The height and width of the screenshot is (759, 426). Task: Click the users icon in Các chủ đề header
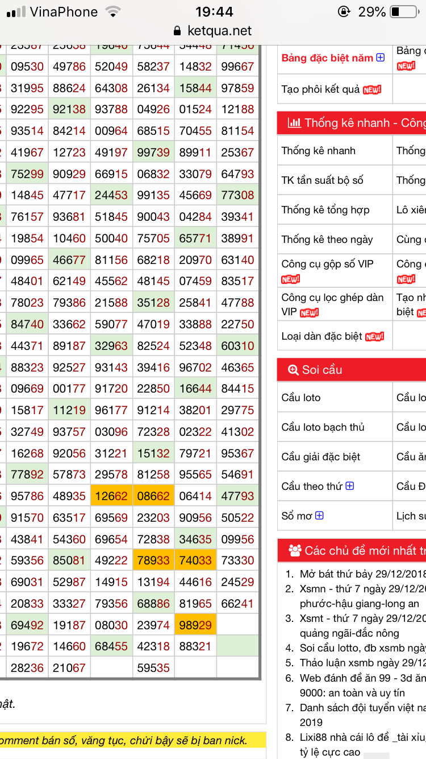coord(295,550)
